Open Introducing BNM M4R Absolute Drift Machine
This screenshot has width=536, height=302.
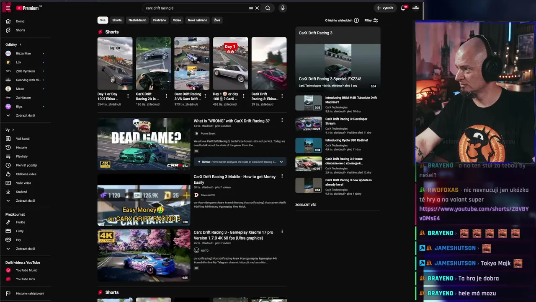point(351,100)
